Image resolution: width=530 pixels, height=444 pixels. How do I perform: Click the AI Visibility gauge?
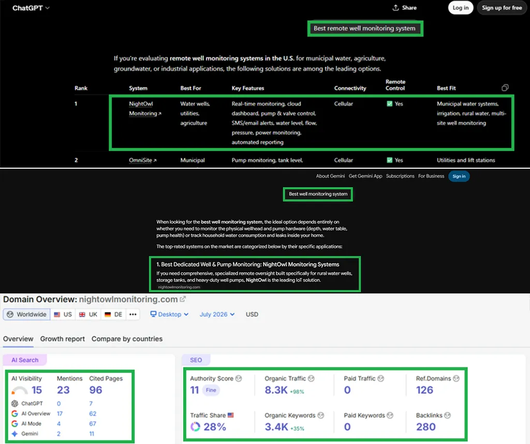20,391
